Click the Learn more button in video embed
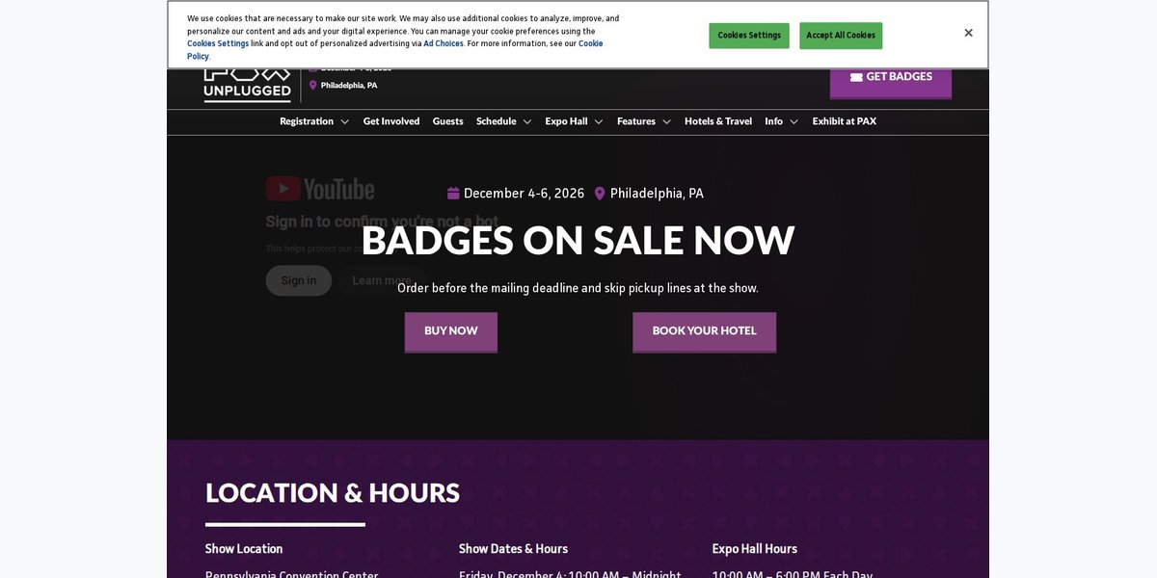The width and height of the screenshot is (1157, 578). click(382, 280)
